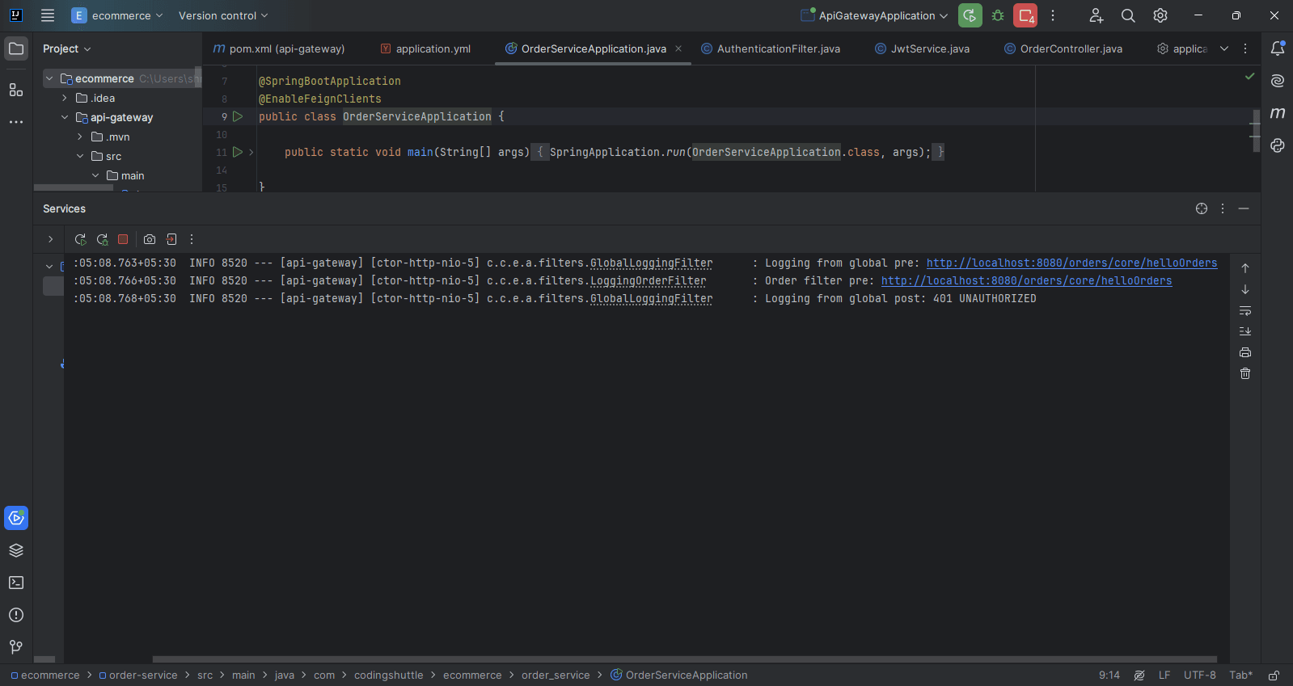The image size is (1293, 686).
Task: Stop the service in Services toolbar
Action: pyautogui.click(x=123, y=239)
